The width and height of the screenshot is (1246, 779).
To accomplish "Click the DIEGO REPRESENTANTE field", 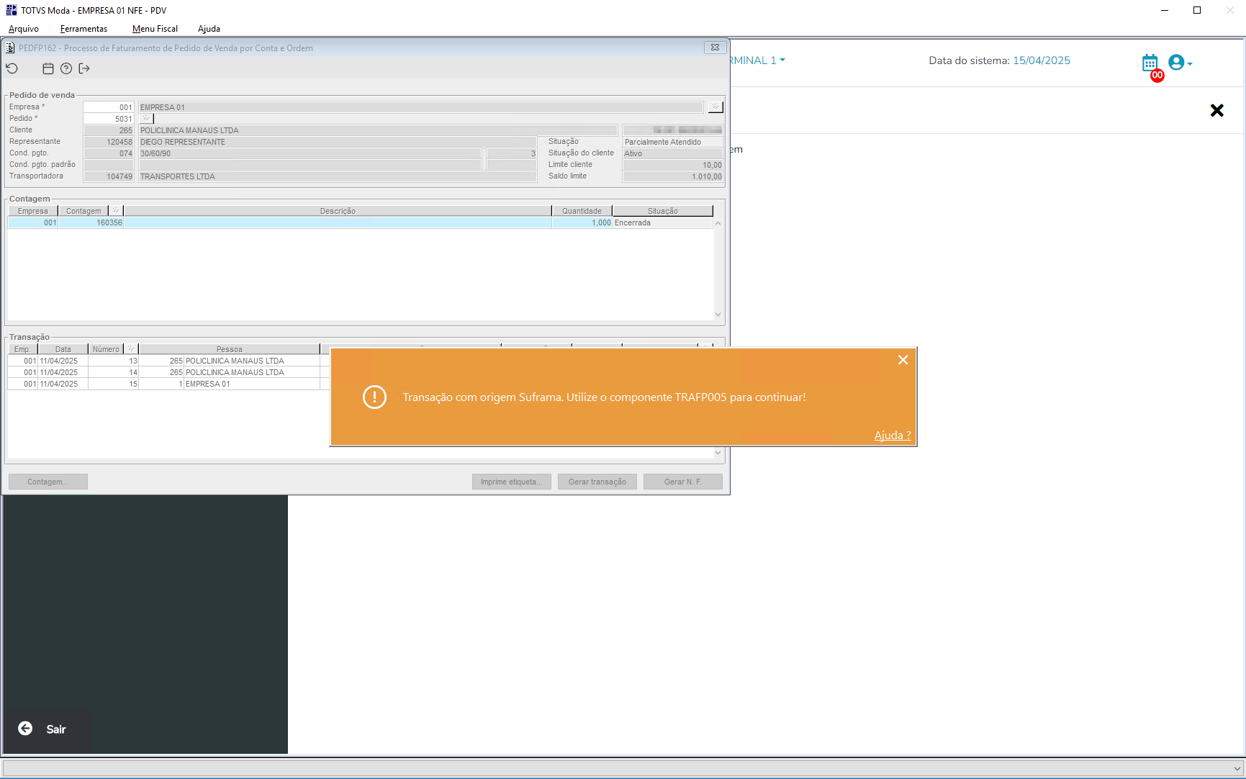I will (x=338, y=142).
